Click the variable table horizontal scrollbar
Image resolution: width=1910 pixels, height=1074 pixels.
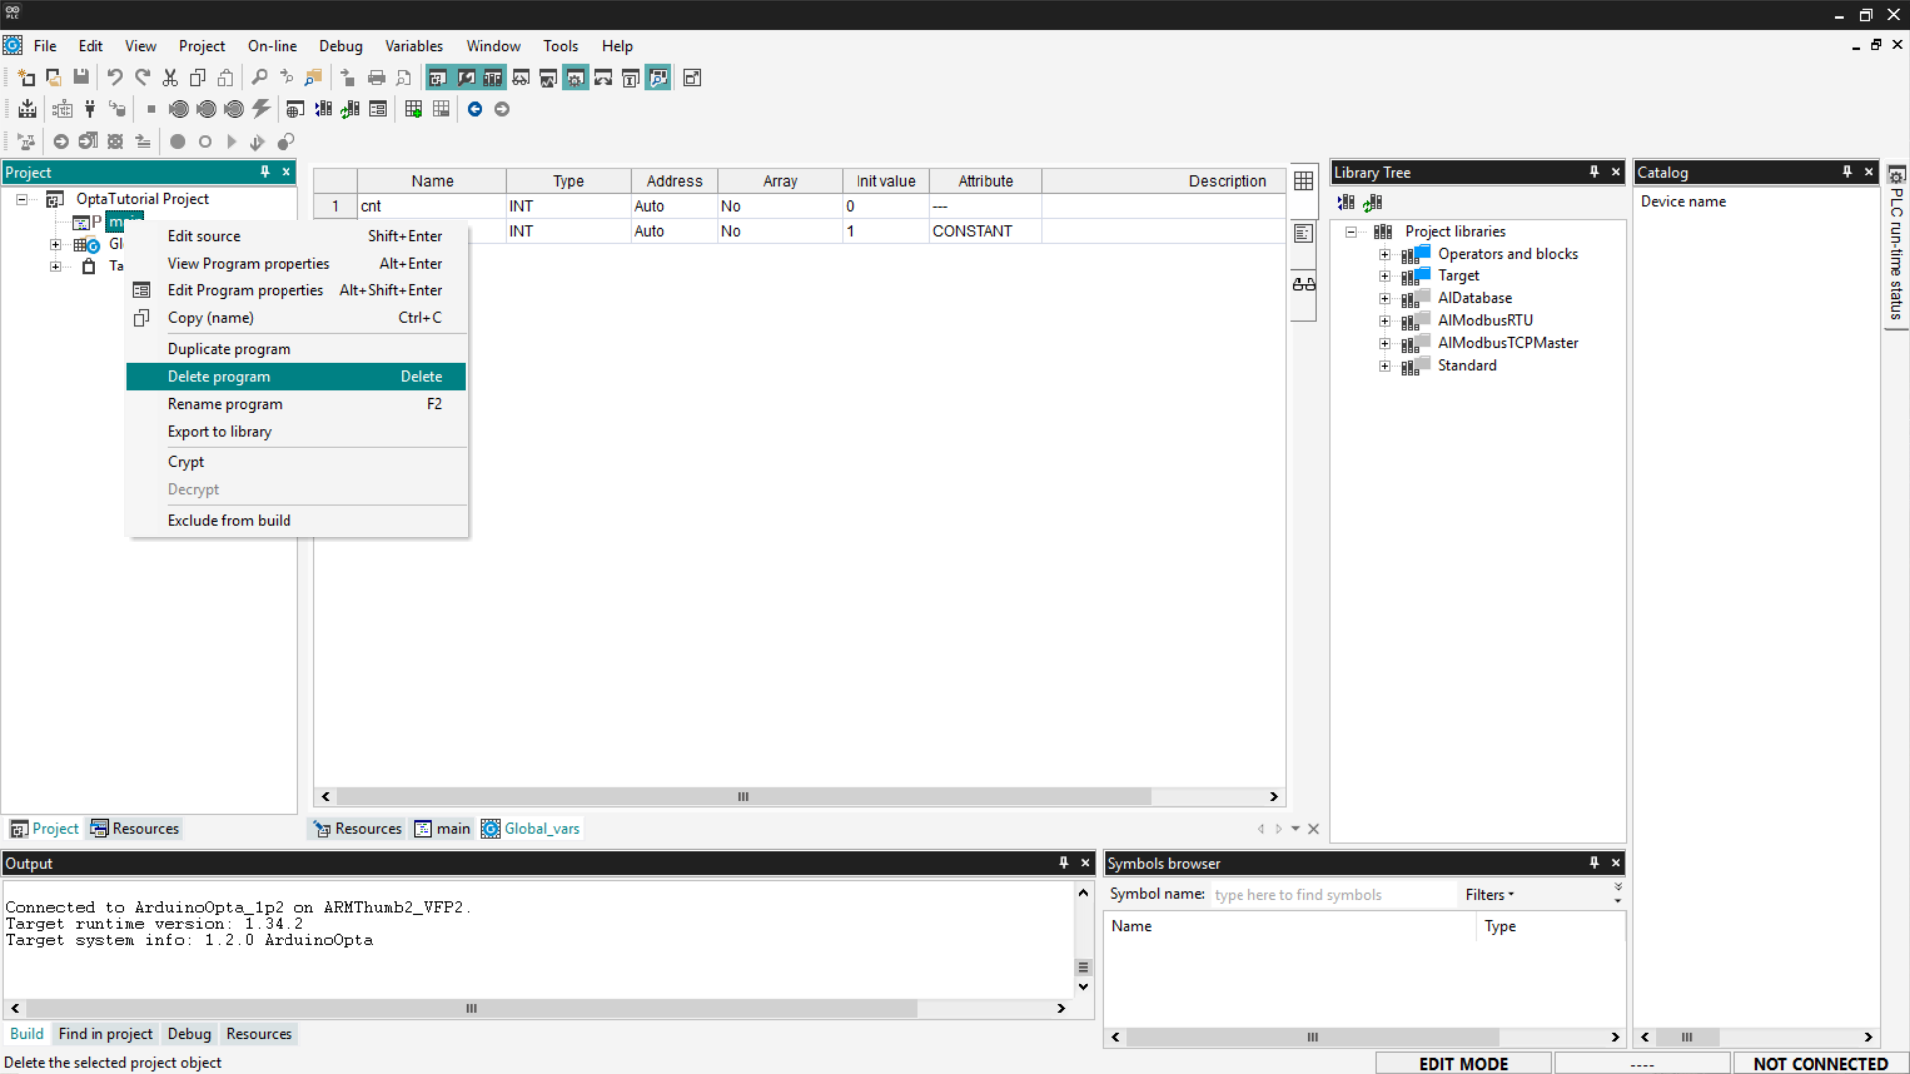pyautogui.click(x=742, y=797)
